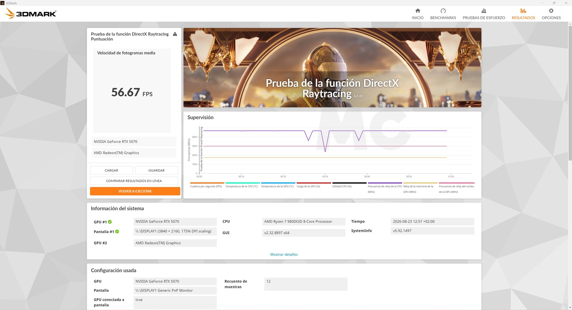The height and width of the screenshot is (310, 572).
Task: Switch to PRUEBAS DE ESFUERZO
Action: pos(484,14)
